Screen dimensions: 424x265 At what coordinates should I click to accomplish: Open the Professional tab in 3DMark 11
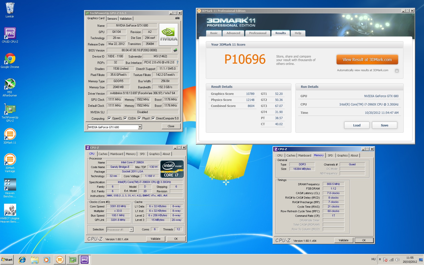point(258,33)
